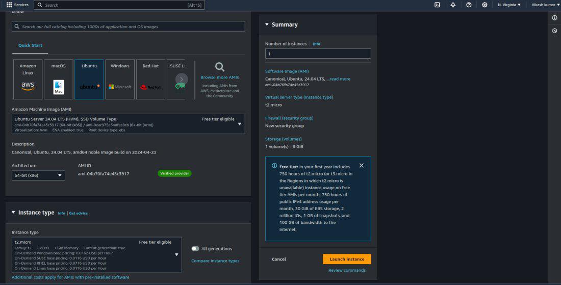
Task: Click the Software Image (AMI) link
Action: click(287, 71)
